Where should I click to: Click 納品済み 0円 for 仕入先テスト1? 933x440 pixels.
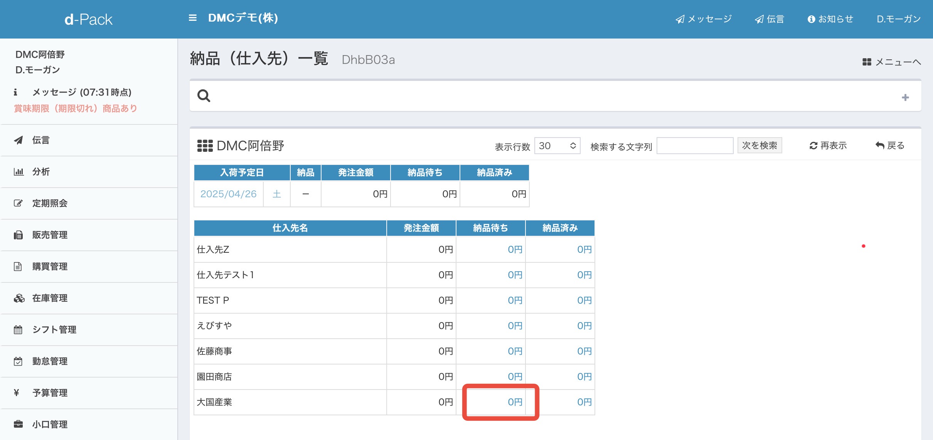[584, 275]
